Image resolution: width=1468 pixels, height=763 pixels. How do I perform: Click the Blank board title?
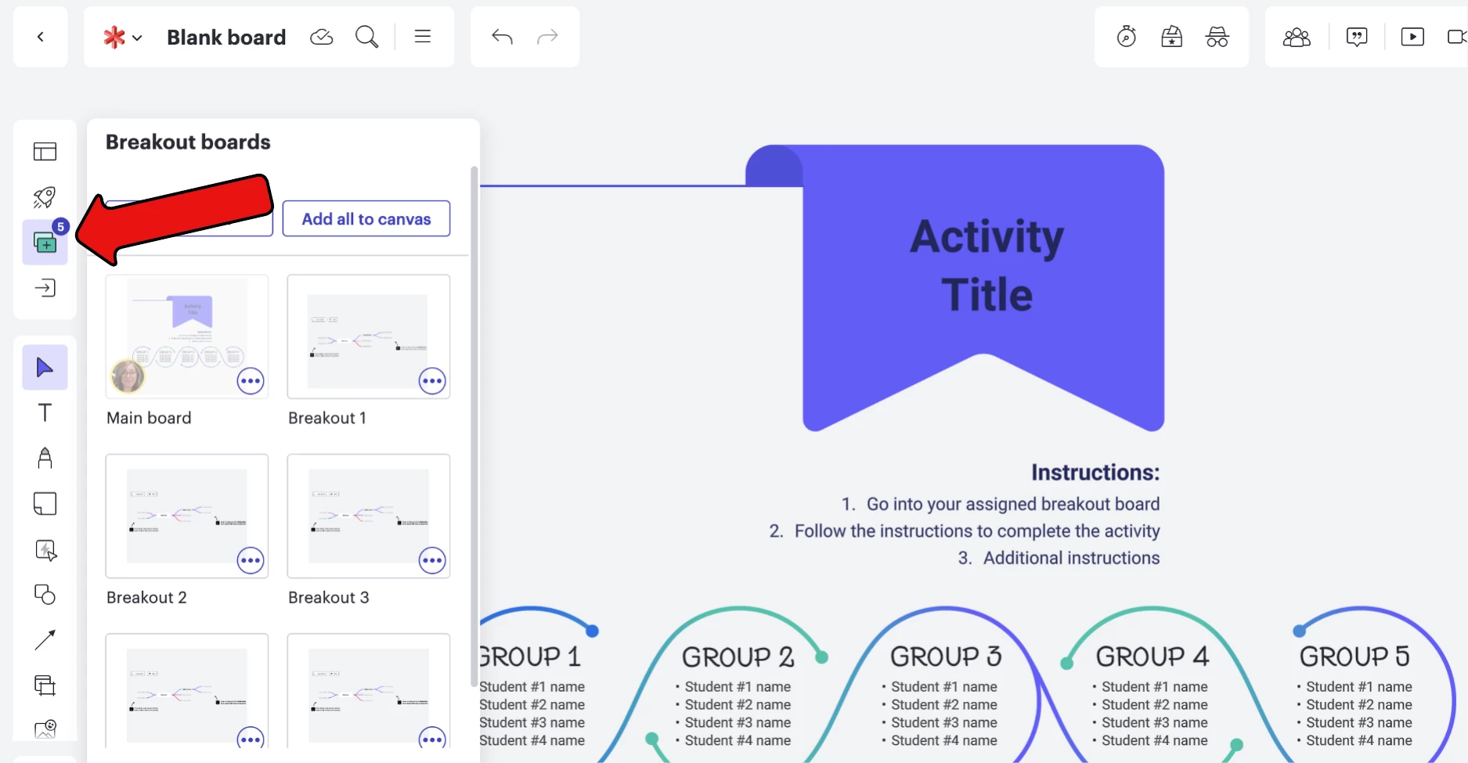226,37
